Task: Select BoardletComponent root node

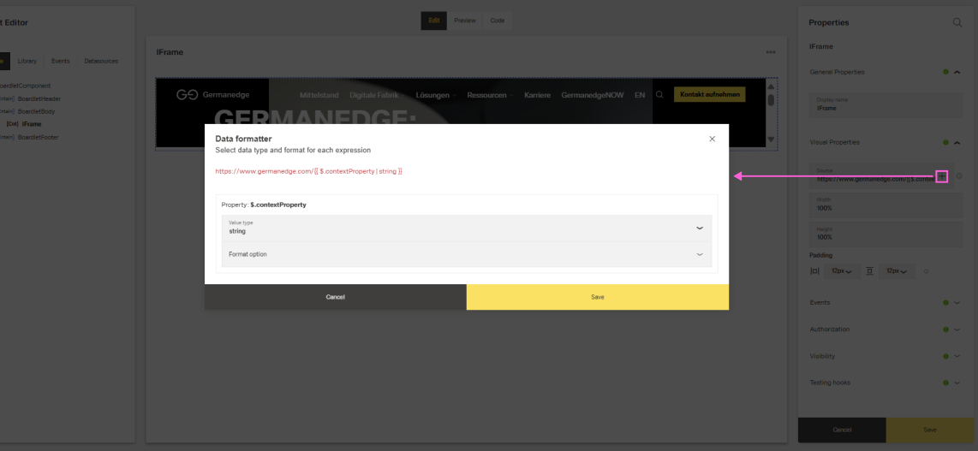Action: click(x=25, y=86)
